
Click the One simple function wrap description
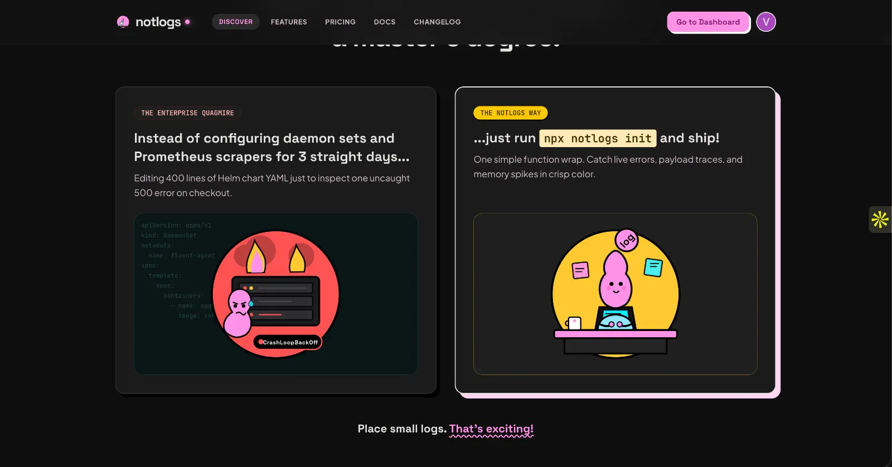[608, 167]
